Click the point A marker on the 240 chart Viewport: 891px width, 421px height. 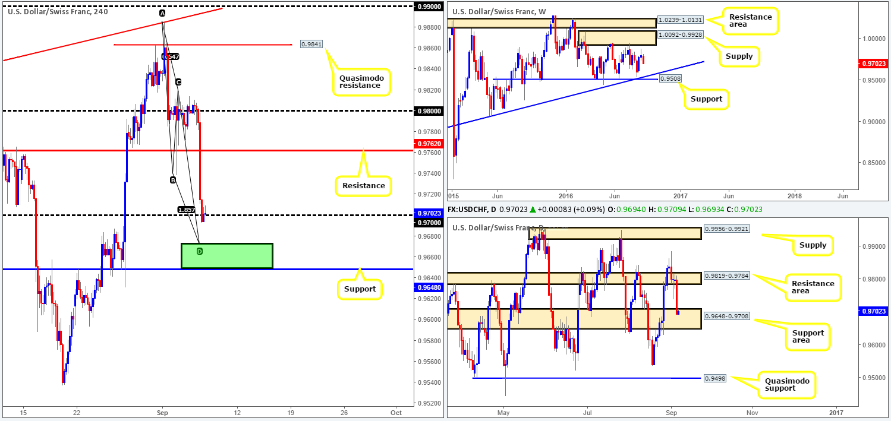[162, 13]
